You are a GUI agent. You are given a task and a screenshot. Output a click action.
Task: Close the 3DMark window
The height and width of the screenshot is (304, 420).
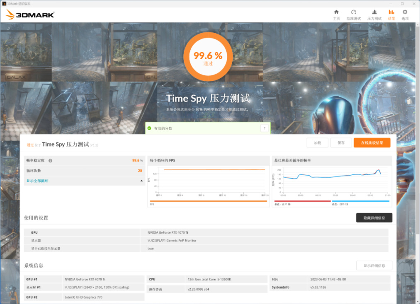coord(414,4)
